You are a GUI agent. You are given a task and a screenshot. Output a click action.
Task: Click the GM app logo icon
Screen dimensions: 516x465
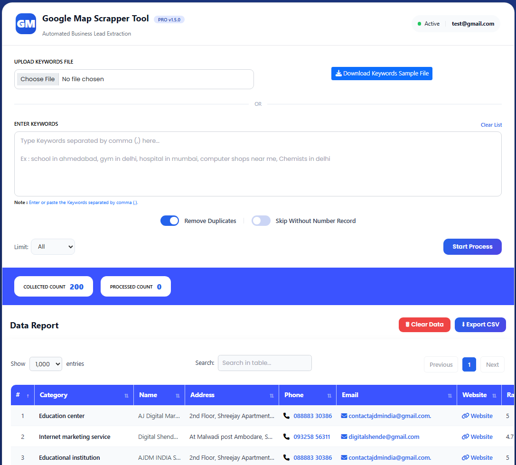[26, 24]
